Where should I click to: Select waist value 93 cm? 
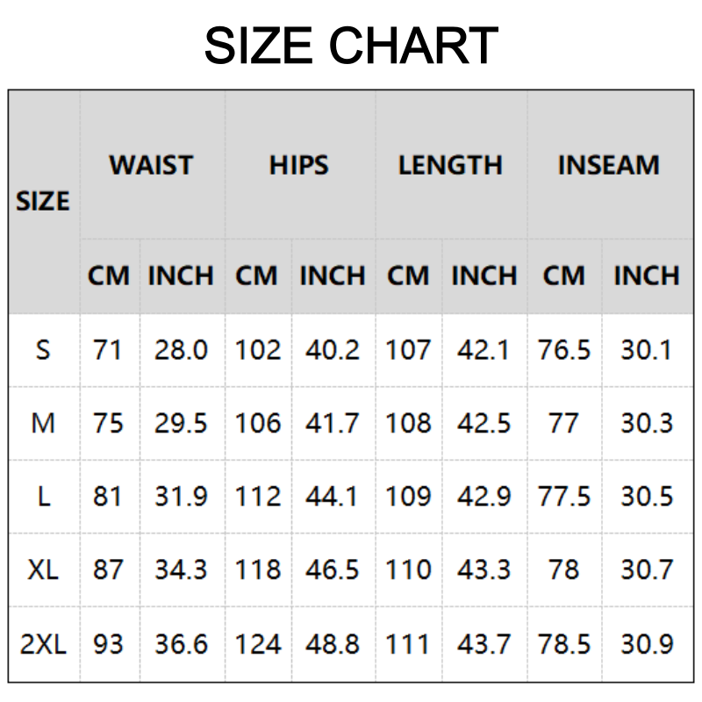pyautogui.click(x=109, y=645)
